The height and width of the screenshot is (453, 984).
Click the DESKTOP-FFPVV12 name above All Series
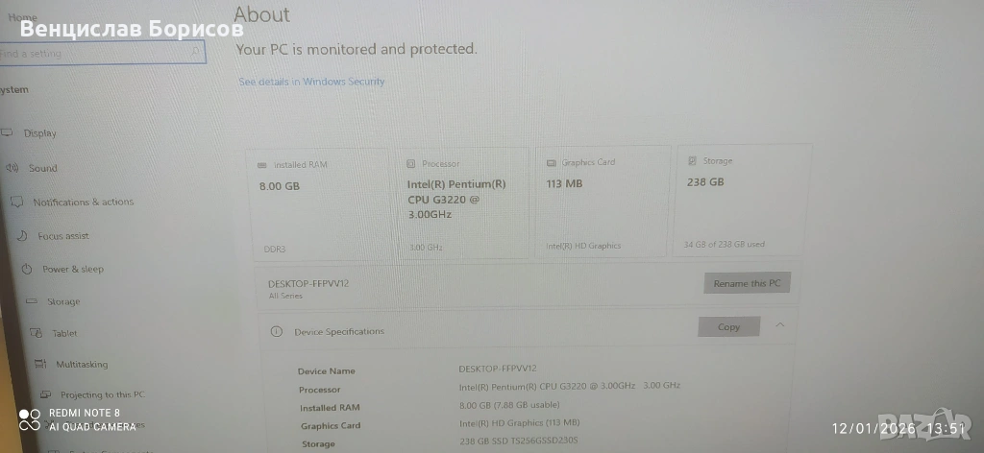308,283
